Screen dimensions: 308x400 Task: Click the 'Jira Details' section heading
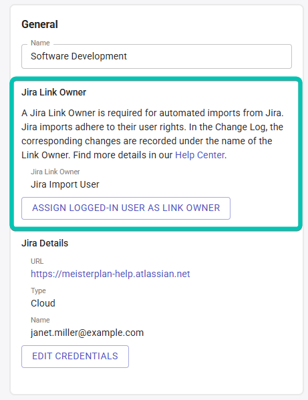pyautogui.click(x=45, y=243)
